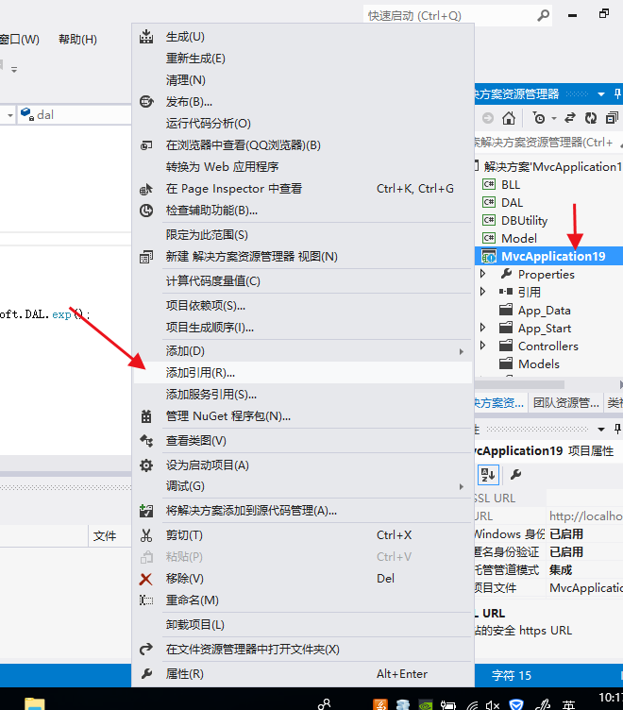
Task: Click the quick launch search magnifier icon
Action: (543, 15)
